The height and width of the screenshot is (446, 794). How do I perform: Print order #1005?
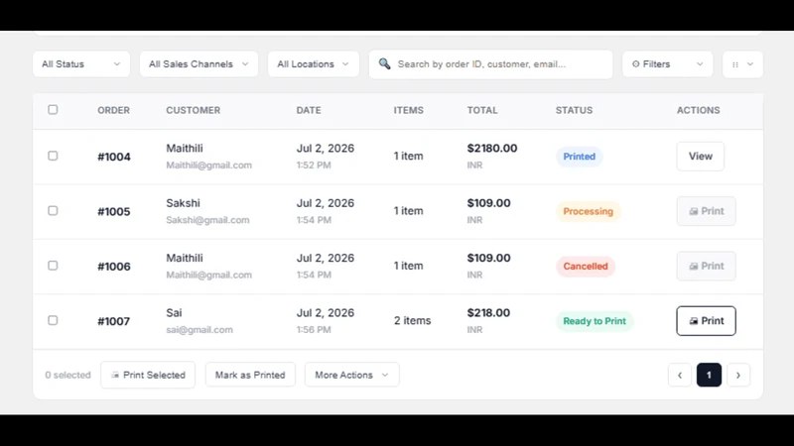point(707,211)
